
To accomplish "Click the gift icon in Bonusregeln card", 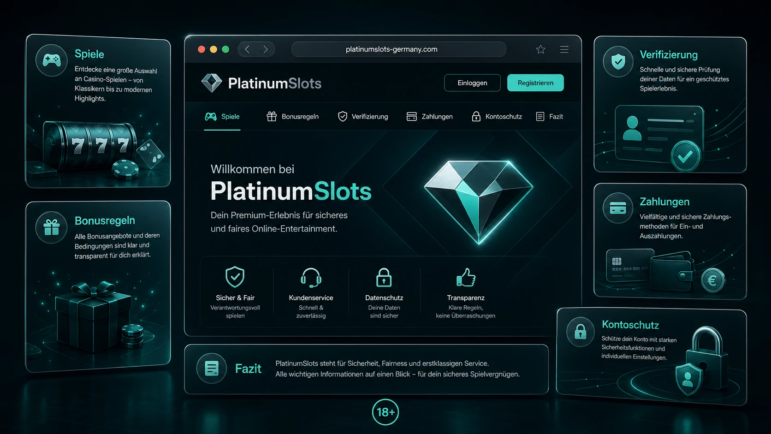I will pos(52,227).
